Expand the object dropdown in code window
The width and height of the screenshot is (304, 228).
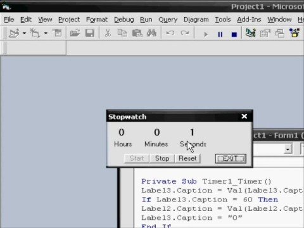click(288, 149)
